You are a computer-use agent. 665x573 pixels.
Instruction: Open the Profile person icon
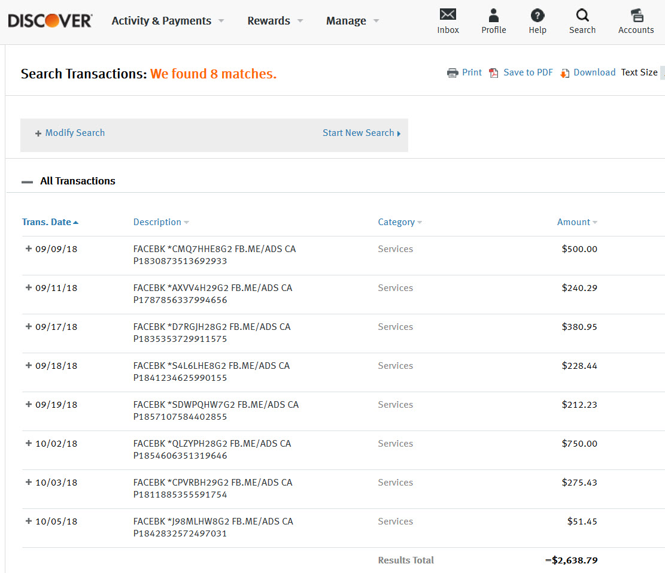(x=493, y=16)
